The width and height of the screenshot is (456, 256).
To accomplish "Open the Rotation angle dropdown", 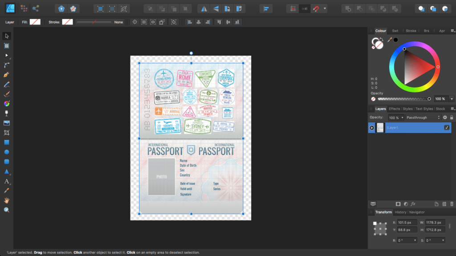I will 415,240.
